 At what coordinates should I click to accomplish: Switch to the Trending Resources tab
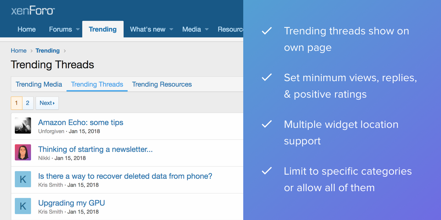[162, 85]
